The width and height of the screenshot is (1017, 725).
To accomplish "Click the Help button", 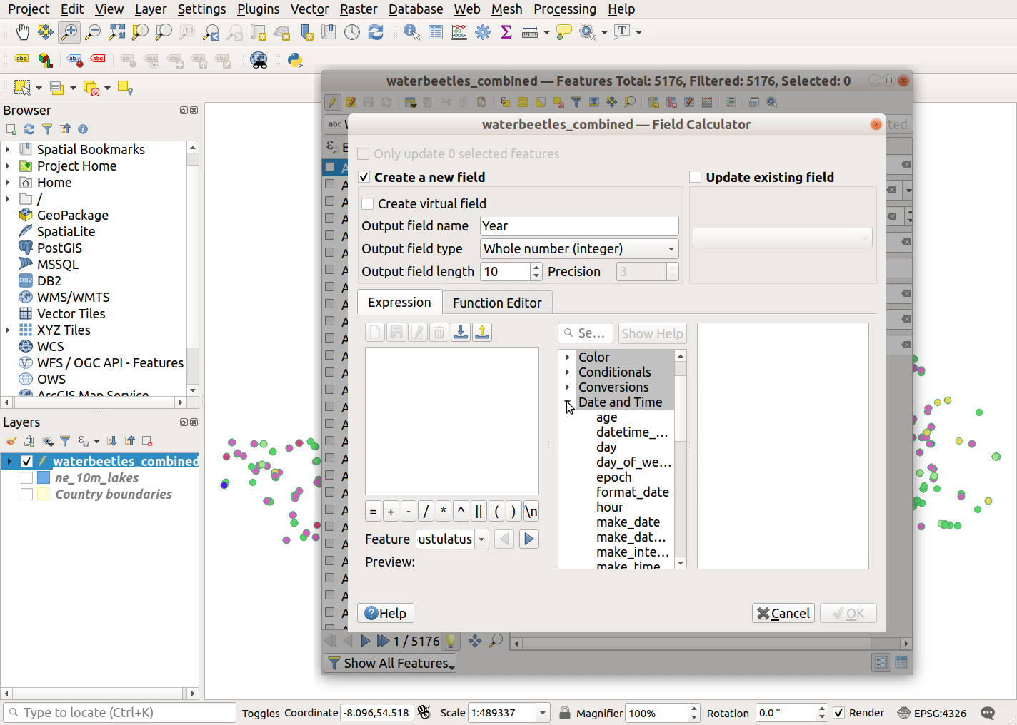I will (x=386, y=613).
